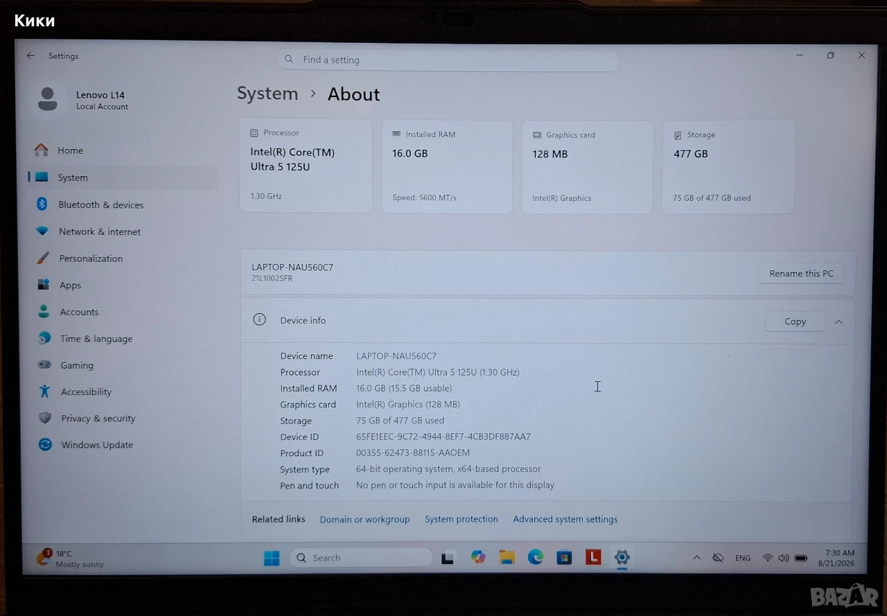Image resolution: width=887 pixels, height=616 pixels.
Task: Click the model number 21L1002SFR text
Action: click(x=272, y=279)
